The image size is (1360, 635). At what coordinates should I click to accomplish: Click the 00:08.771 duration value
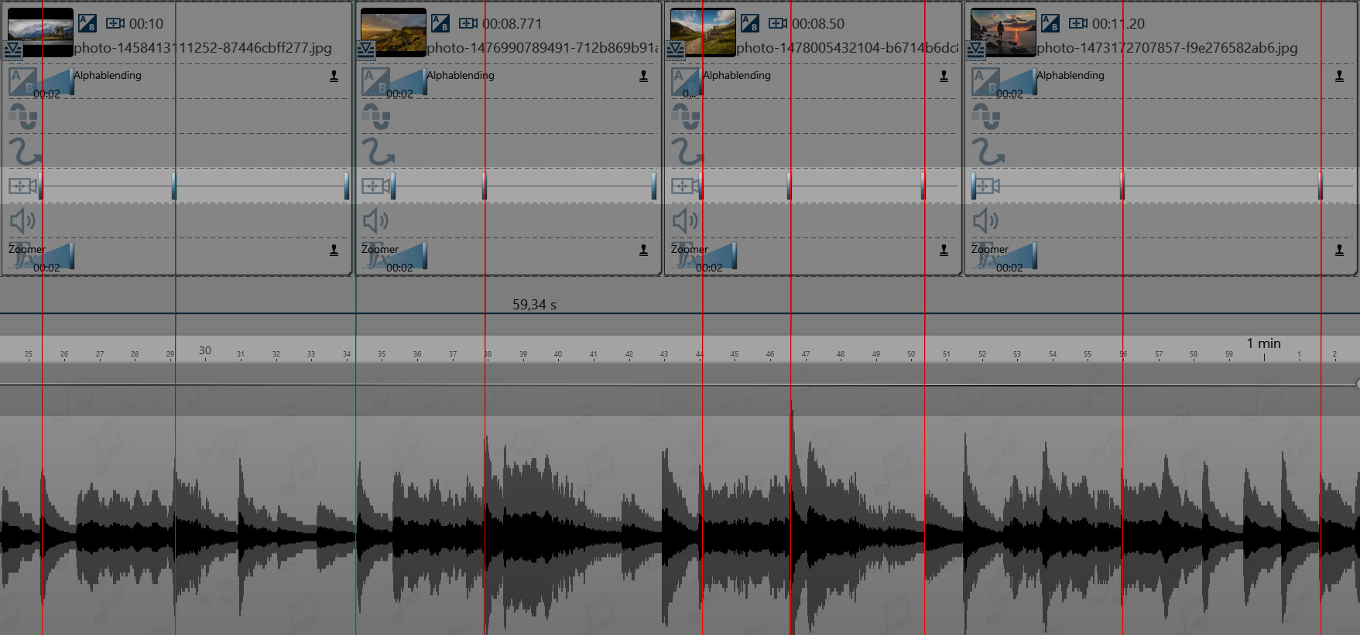click(512, 24)
